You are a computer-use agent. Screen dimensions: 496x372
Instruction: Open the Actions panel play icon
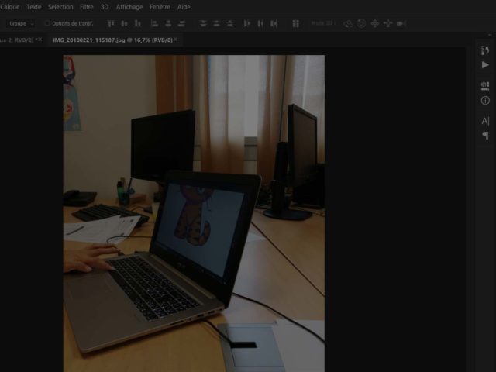486,65
